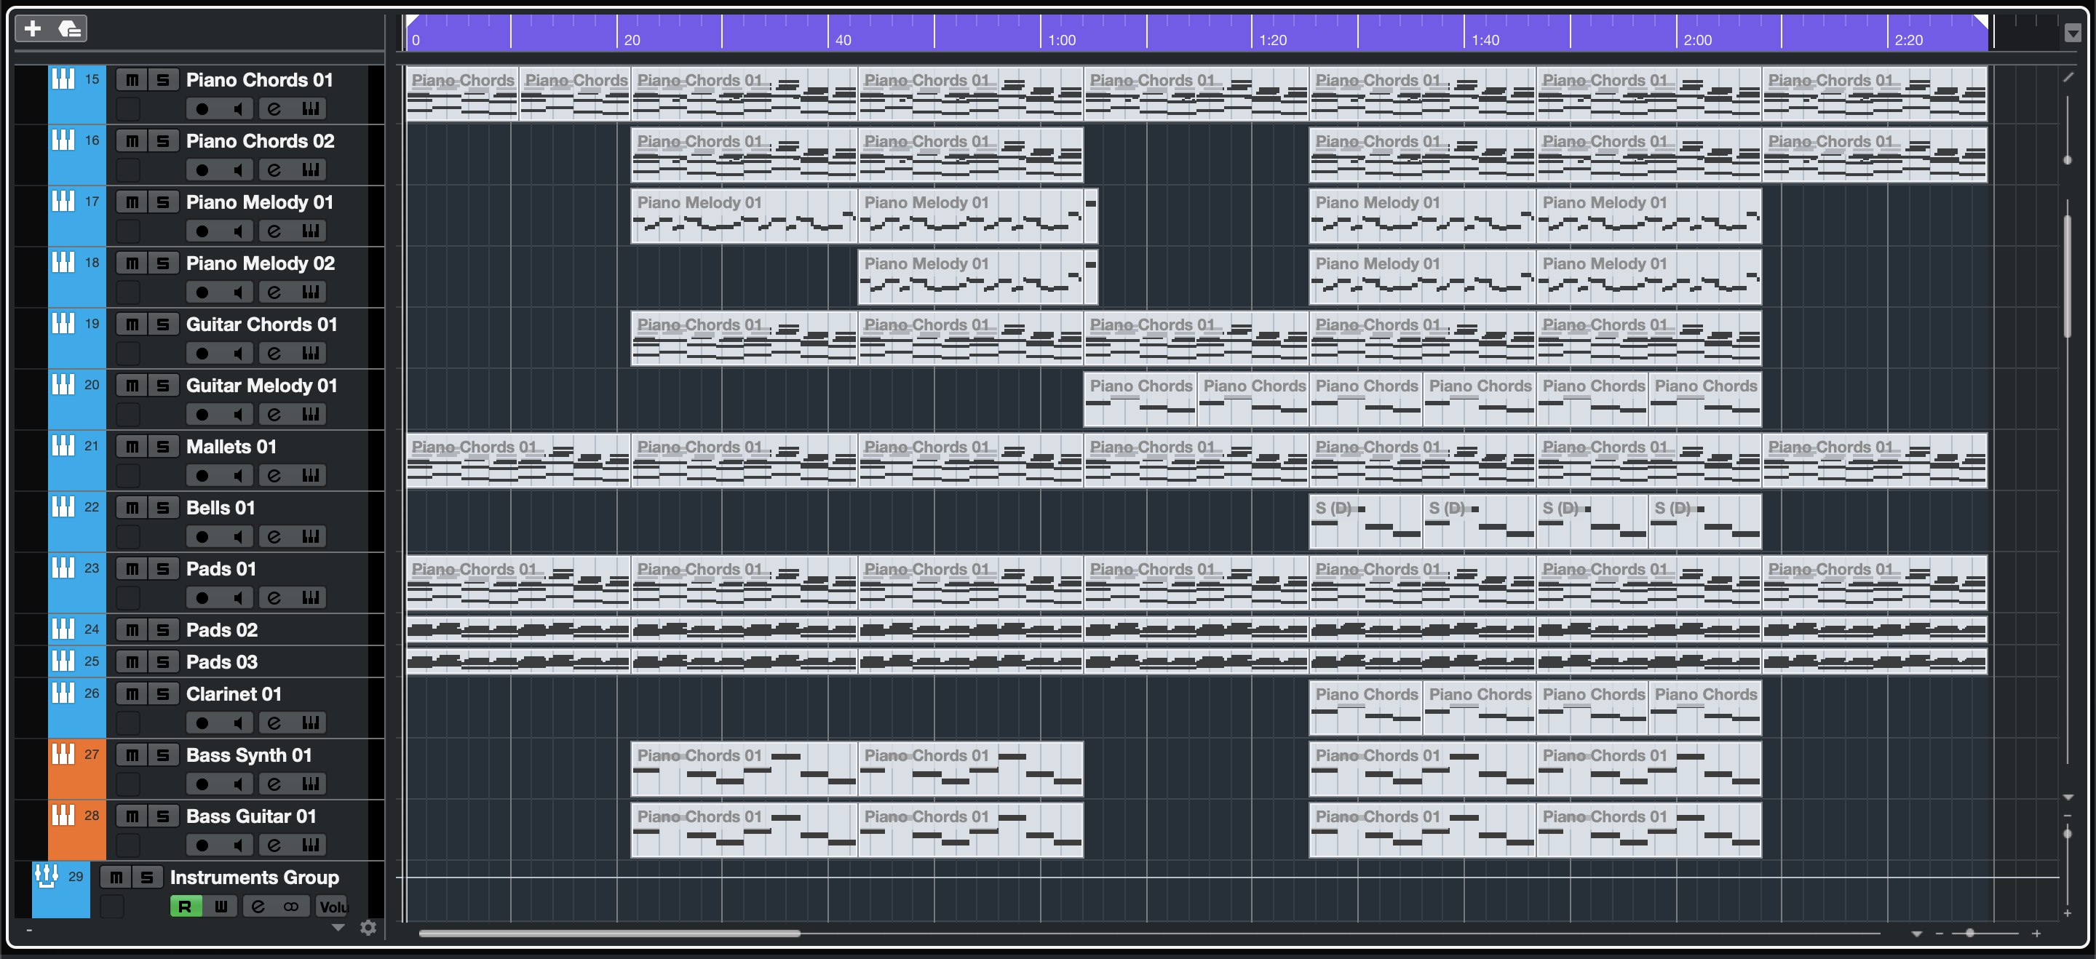Solo the Clarinet 01 track
The width and height of the screenshot is (2096, 959).
pyautogui.click(x=163, y=694)
